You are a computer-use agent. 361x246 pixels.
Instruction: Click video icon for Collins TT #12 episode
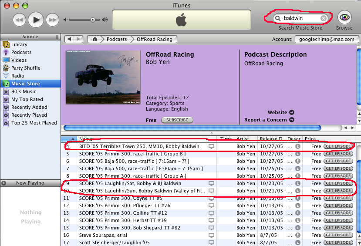click(211, 213)
